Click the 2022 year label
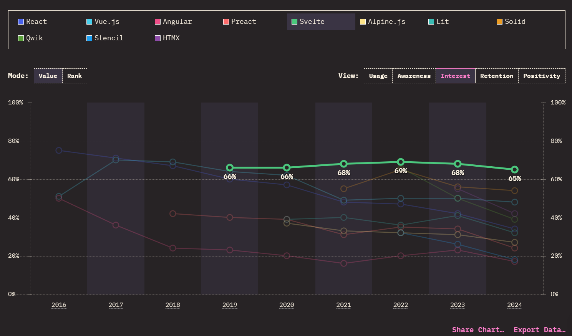Viewport: 572px width, 336px height. [401, 305]
